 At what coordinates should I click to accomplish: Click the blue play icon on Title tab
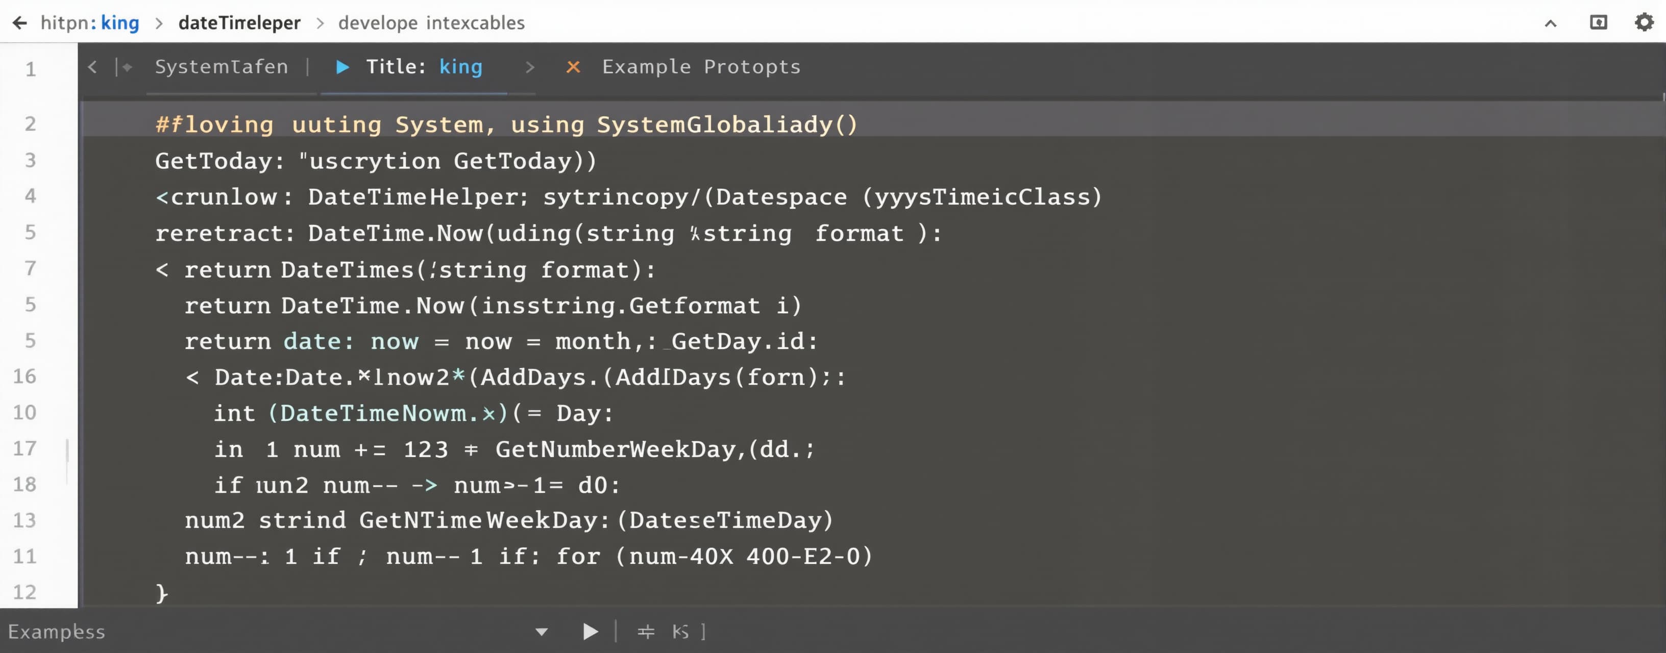click(x=343, y=67)
